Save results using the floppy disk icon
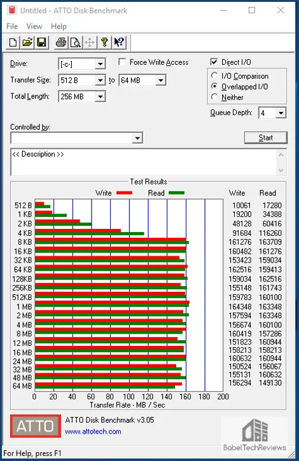The height and width of the screenshot is (461, 299). coord(41,43)
